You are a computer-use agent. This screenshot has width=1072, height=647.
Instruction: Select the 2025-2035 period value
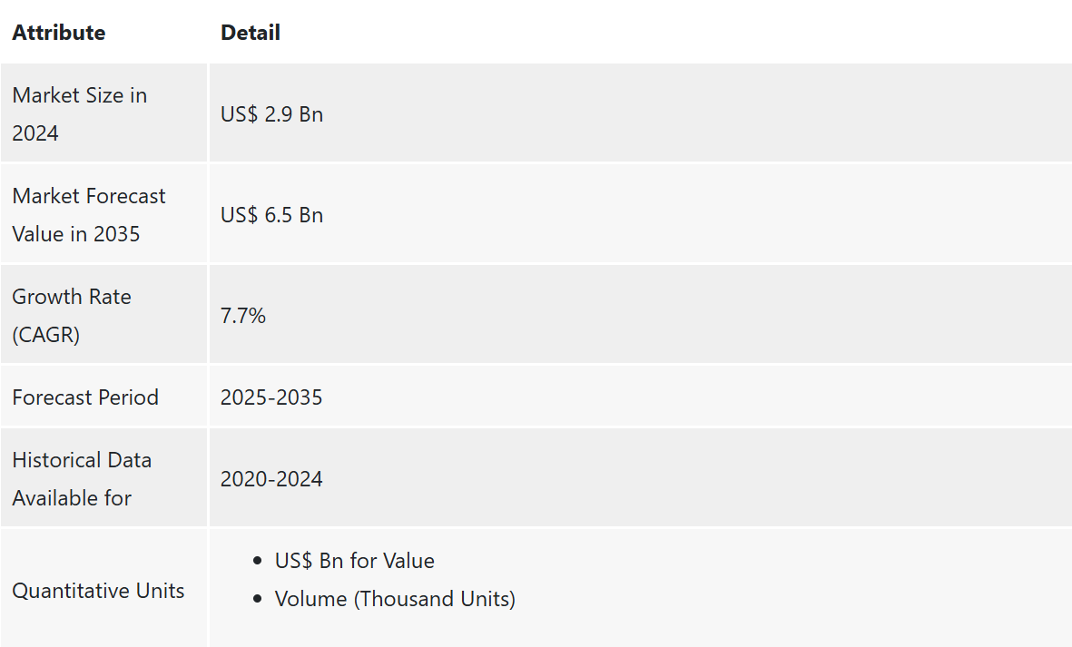[x=271, y=397]
